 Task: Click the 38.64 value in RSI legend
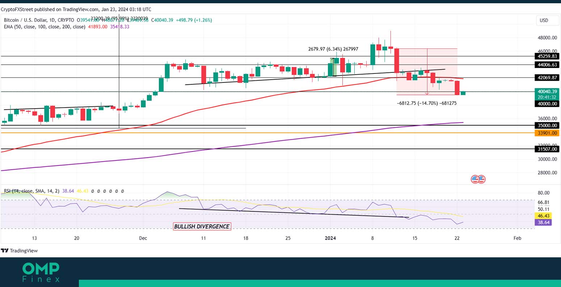pos(68,191)
